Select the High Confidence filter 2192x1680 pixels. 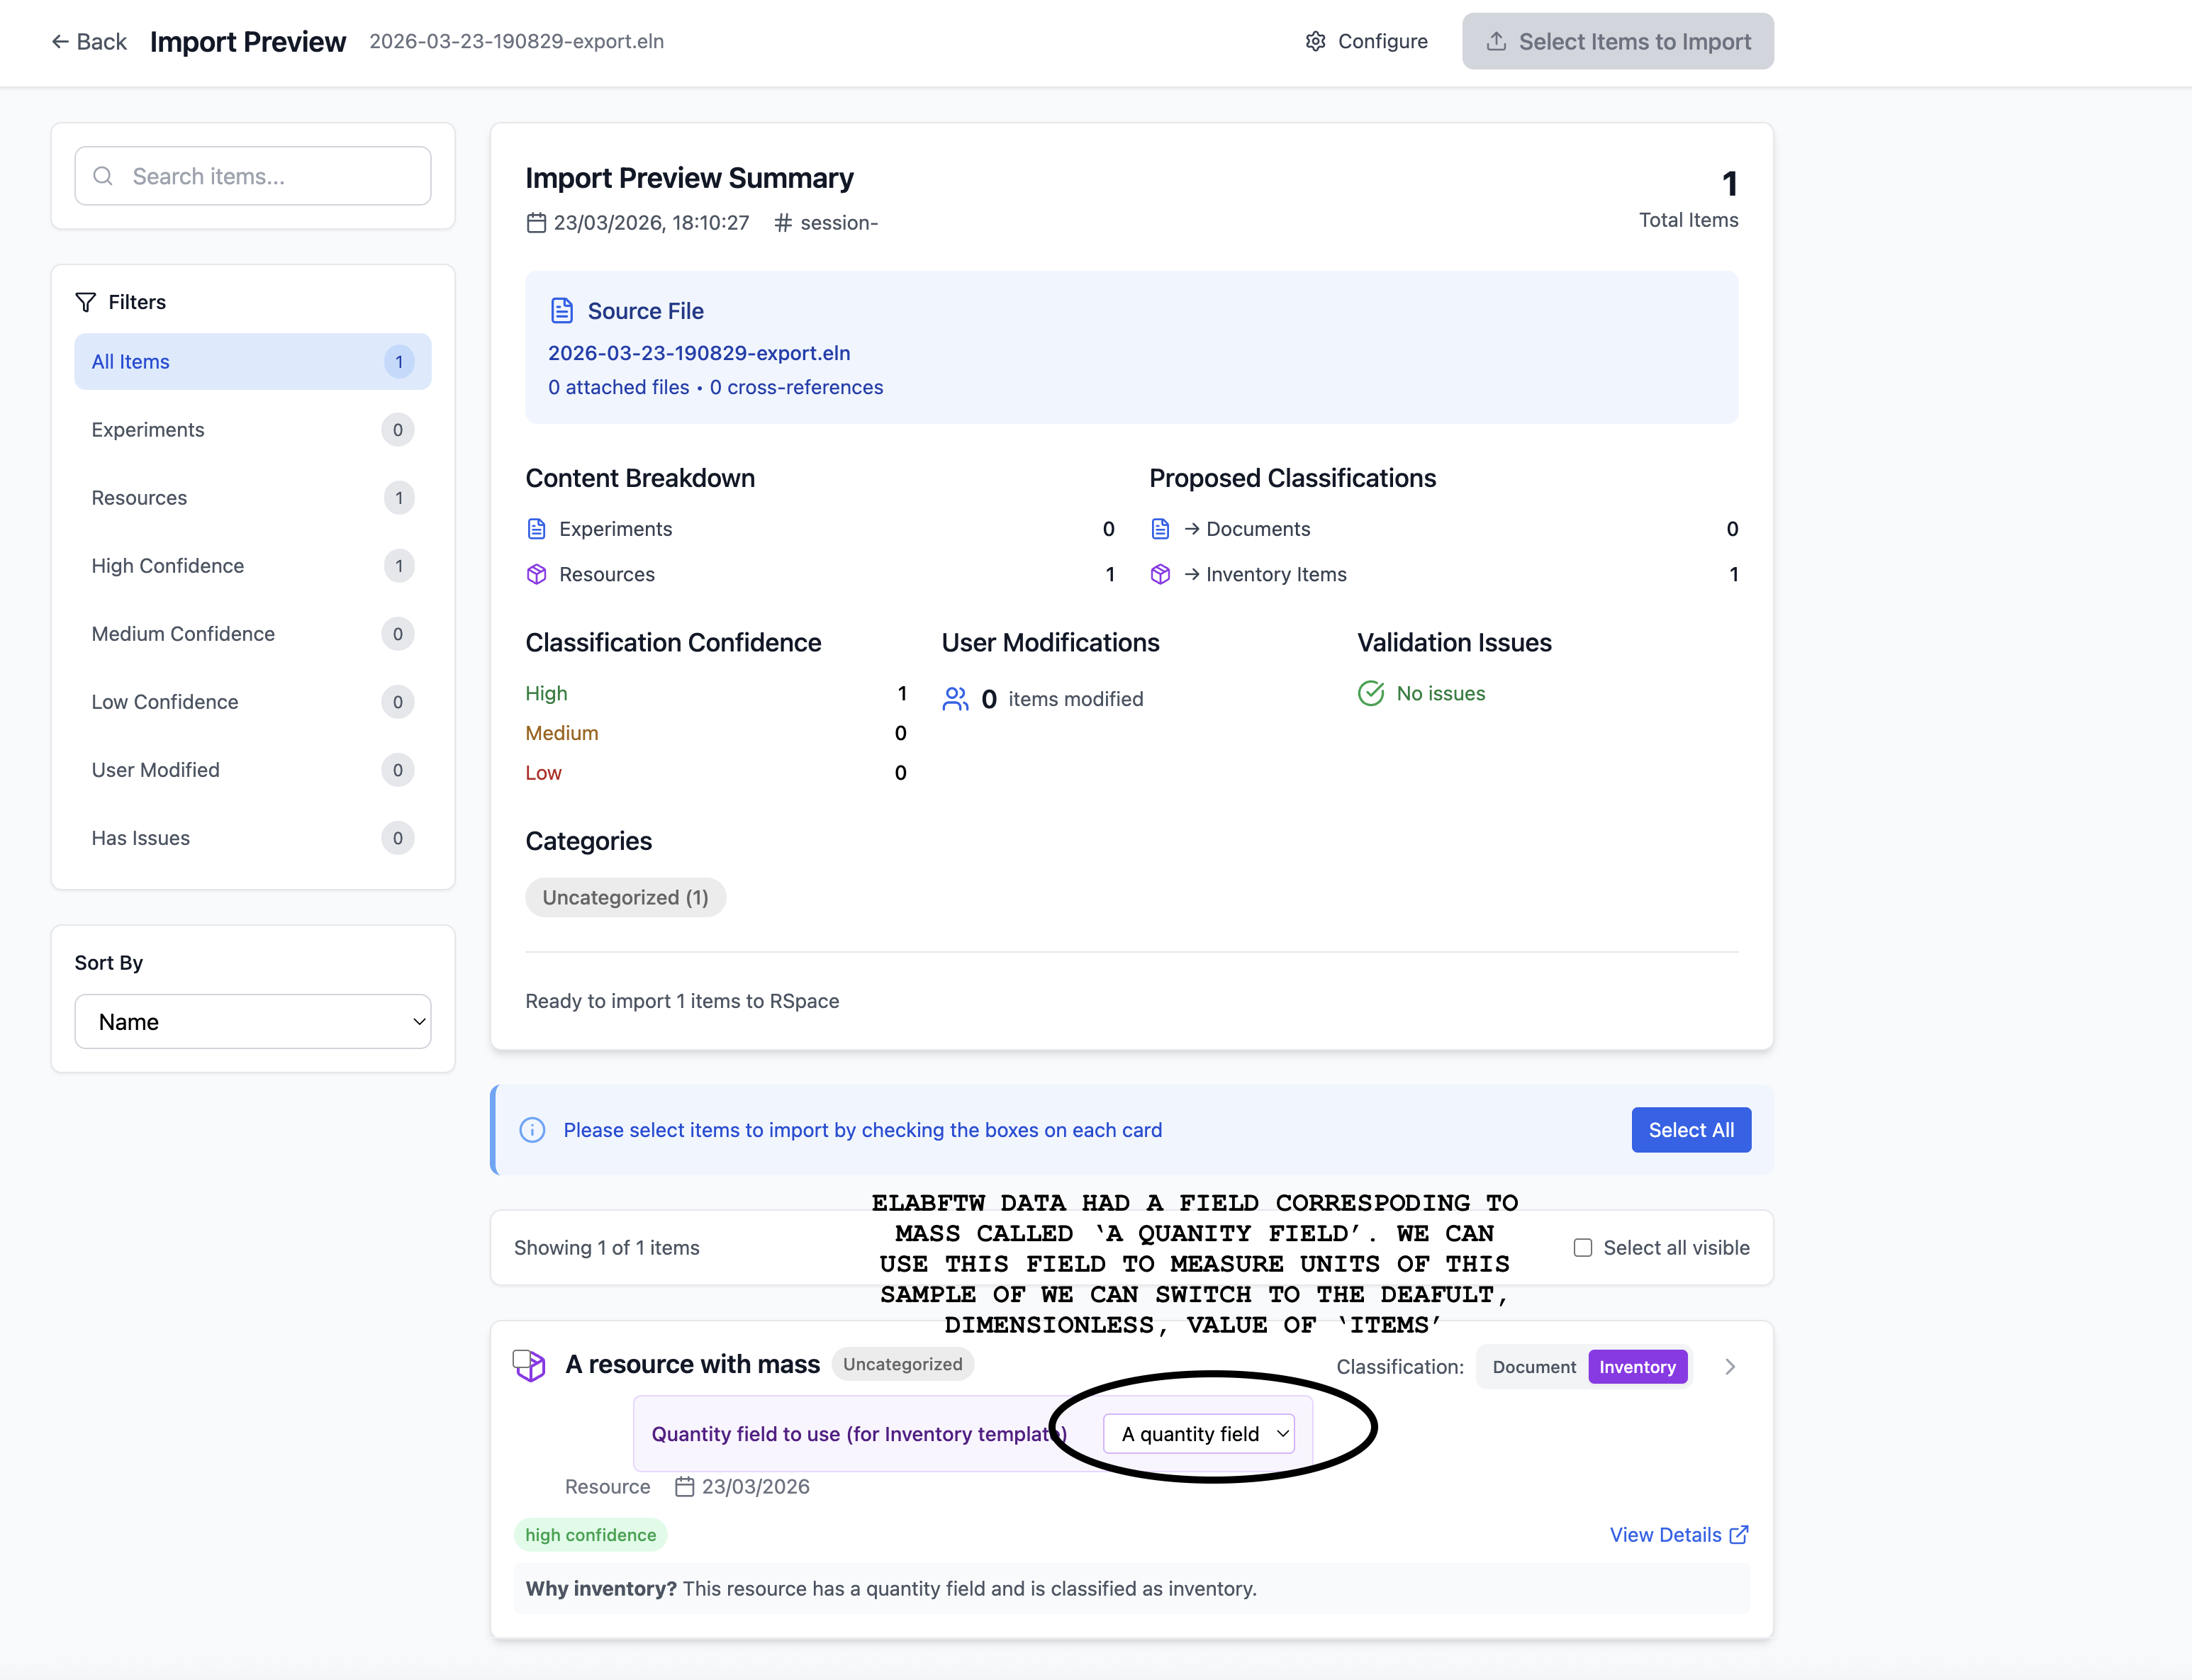252,566
